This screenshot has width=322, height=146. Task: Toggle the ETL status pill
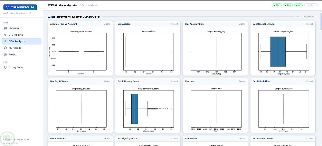click(277, 5)
